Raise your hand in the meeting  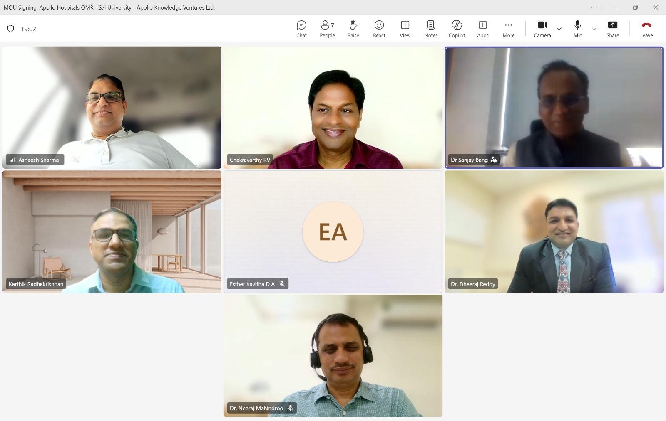(x=353, y=29)
